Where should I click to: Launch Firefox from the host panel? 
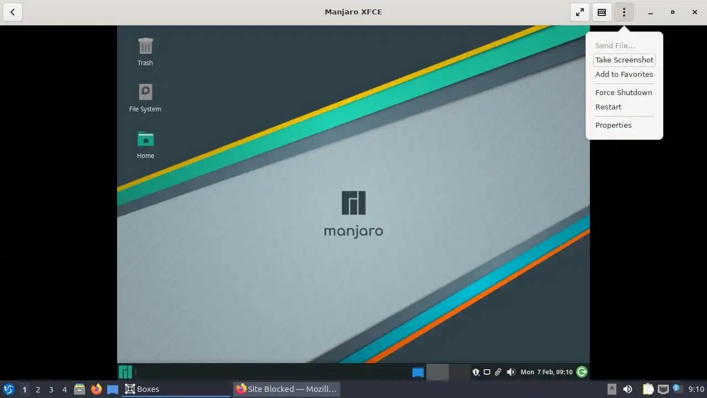tap(96, 389)
